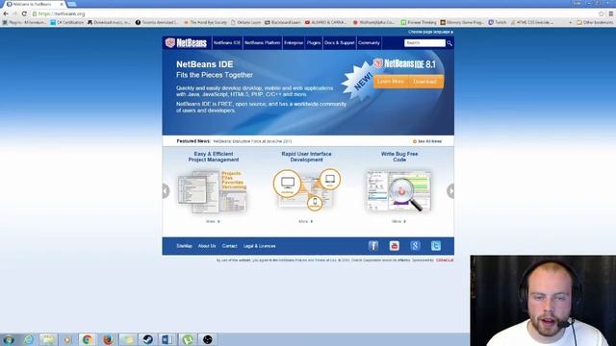Open the Community nav item
616x346 pixels.
(x=369, y=42)
